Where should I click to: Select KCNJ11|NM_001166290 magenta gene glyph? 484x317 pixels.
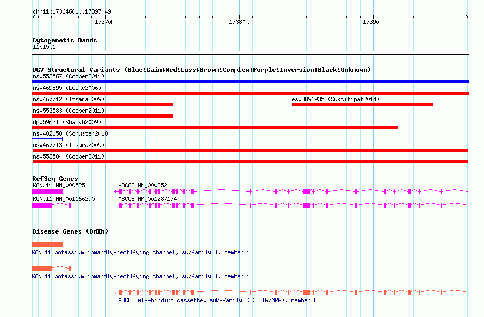(x=52, y=205)
